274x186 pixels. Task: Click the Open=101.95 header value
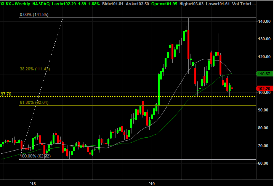coord(164,4)
